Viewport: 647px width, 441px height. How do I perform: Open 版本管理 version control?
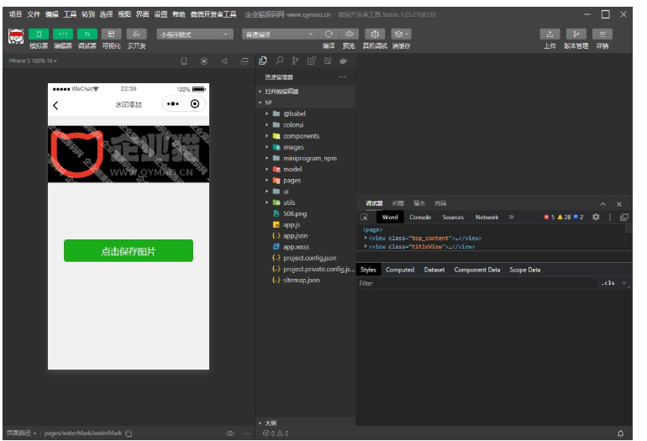click(x=576, y=34)
